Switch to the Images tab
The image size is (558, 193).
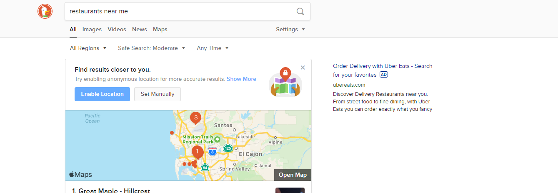click(x=92, y=29)
